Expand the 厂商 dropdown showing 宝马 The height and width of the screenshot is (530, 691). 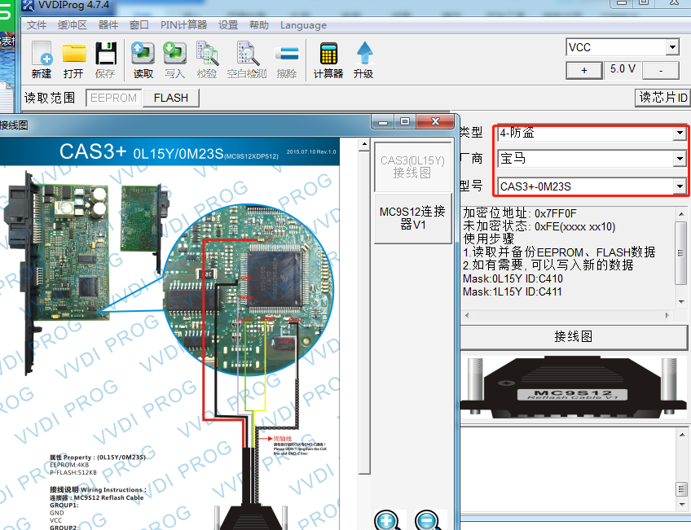tap(680, 159)
